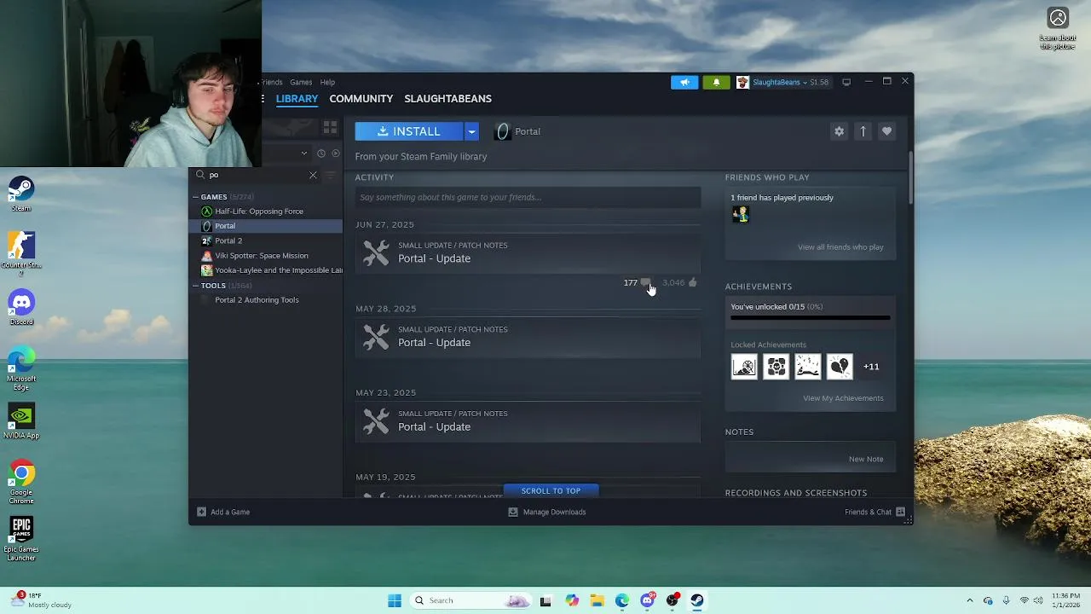Click the upward arrow button beside the Portal settings gear

coord(863,131)
